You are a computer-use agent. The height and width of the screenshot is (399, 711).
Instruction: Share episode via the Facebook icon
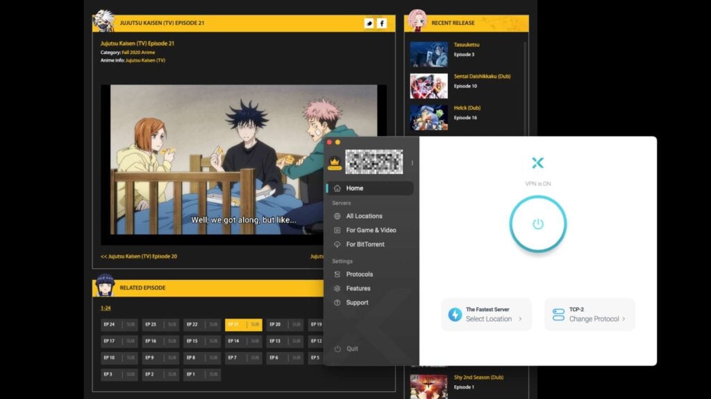pyautogui.click(x=382, y=24)
